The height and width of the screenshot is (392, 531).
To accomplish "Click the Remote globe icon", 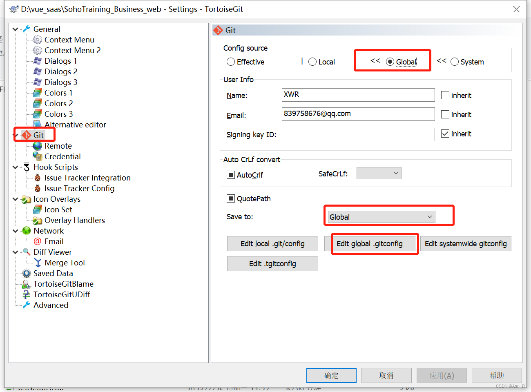I will point(38,146).
